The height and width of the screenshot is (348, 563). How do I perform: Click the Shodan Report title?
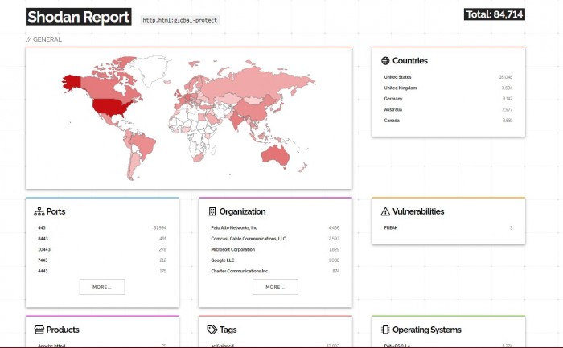coord(78,17)
